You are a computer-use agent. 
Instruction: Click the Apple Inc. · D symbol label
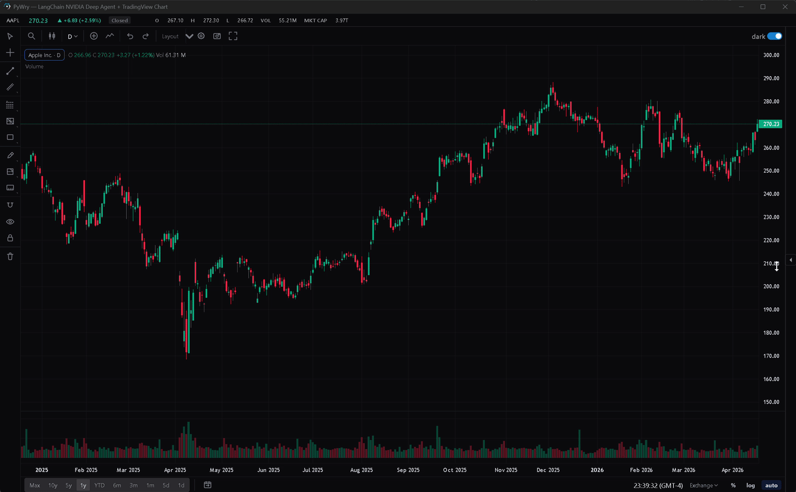(44, 55)
